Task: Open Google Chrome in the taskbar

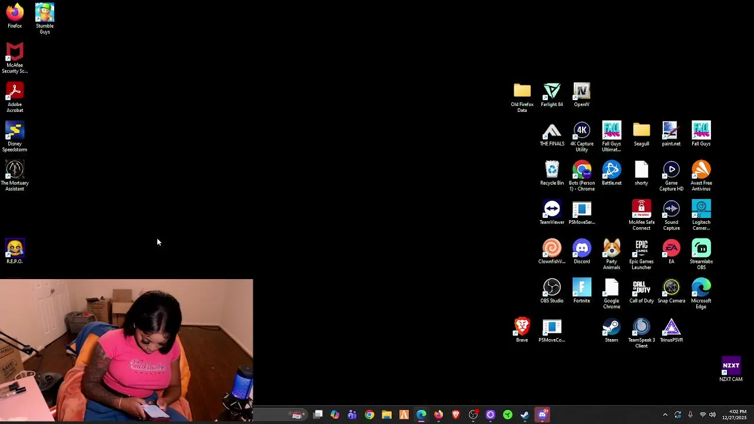Action: 369,415
